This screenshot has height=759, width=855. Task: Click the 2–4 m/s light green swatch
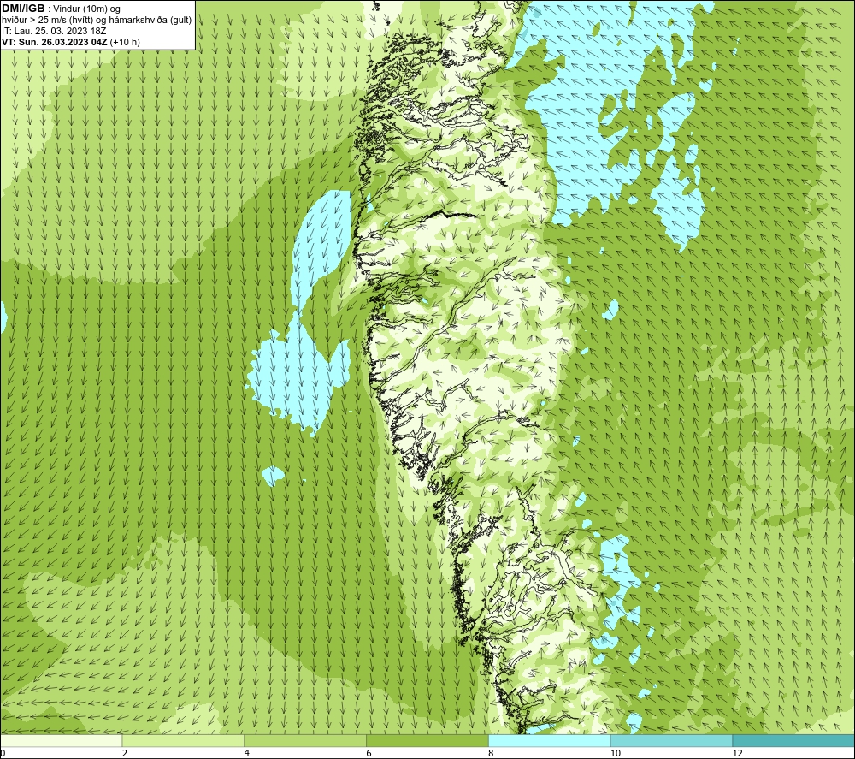(183, 740)
